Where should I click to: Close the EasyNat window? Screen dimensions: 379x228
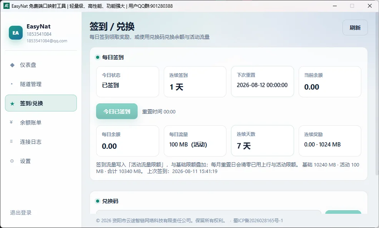(369, 6)
